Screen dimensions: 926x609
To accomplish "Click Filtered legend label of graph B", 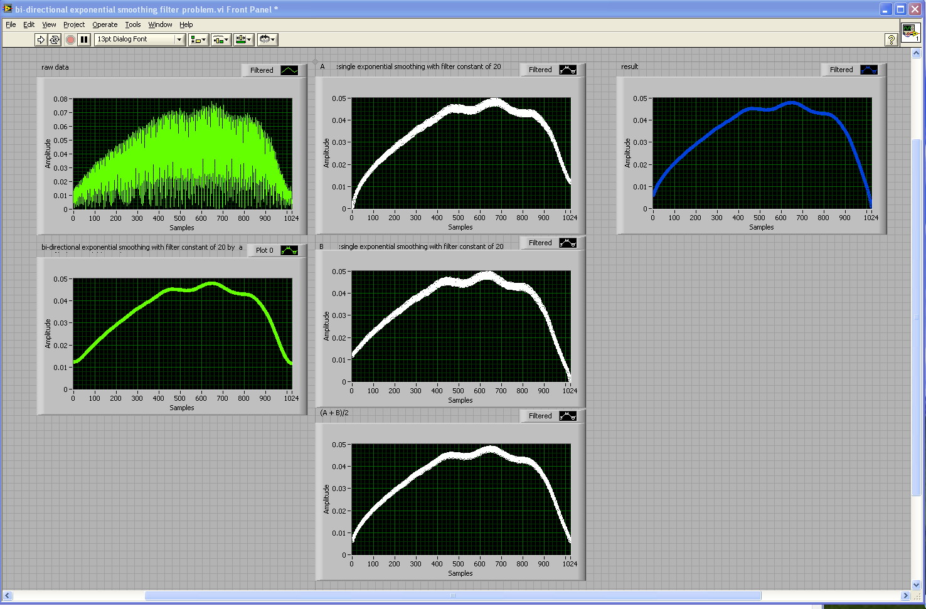I will [x=540, y=243].
